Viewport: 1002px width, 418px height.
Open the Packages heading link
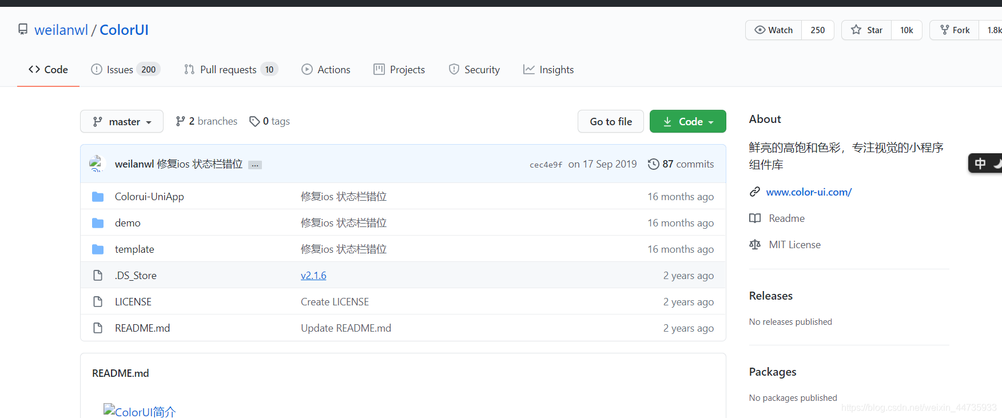pyautogui.click(x=773, y=372)
